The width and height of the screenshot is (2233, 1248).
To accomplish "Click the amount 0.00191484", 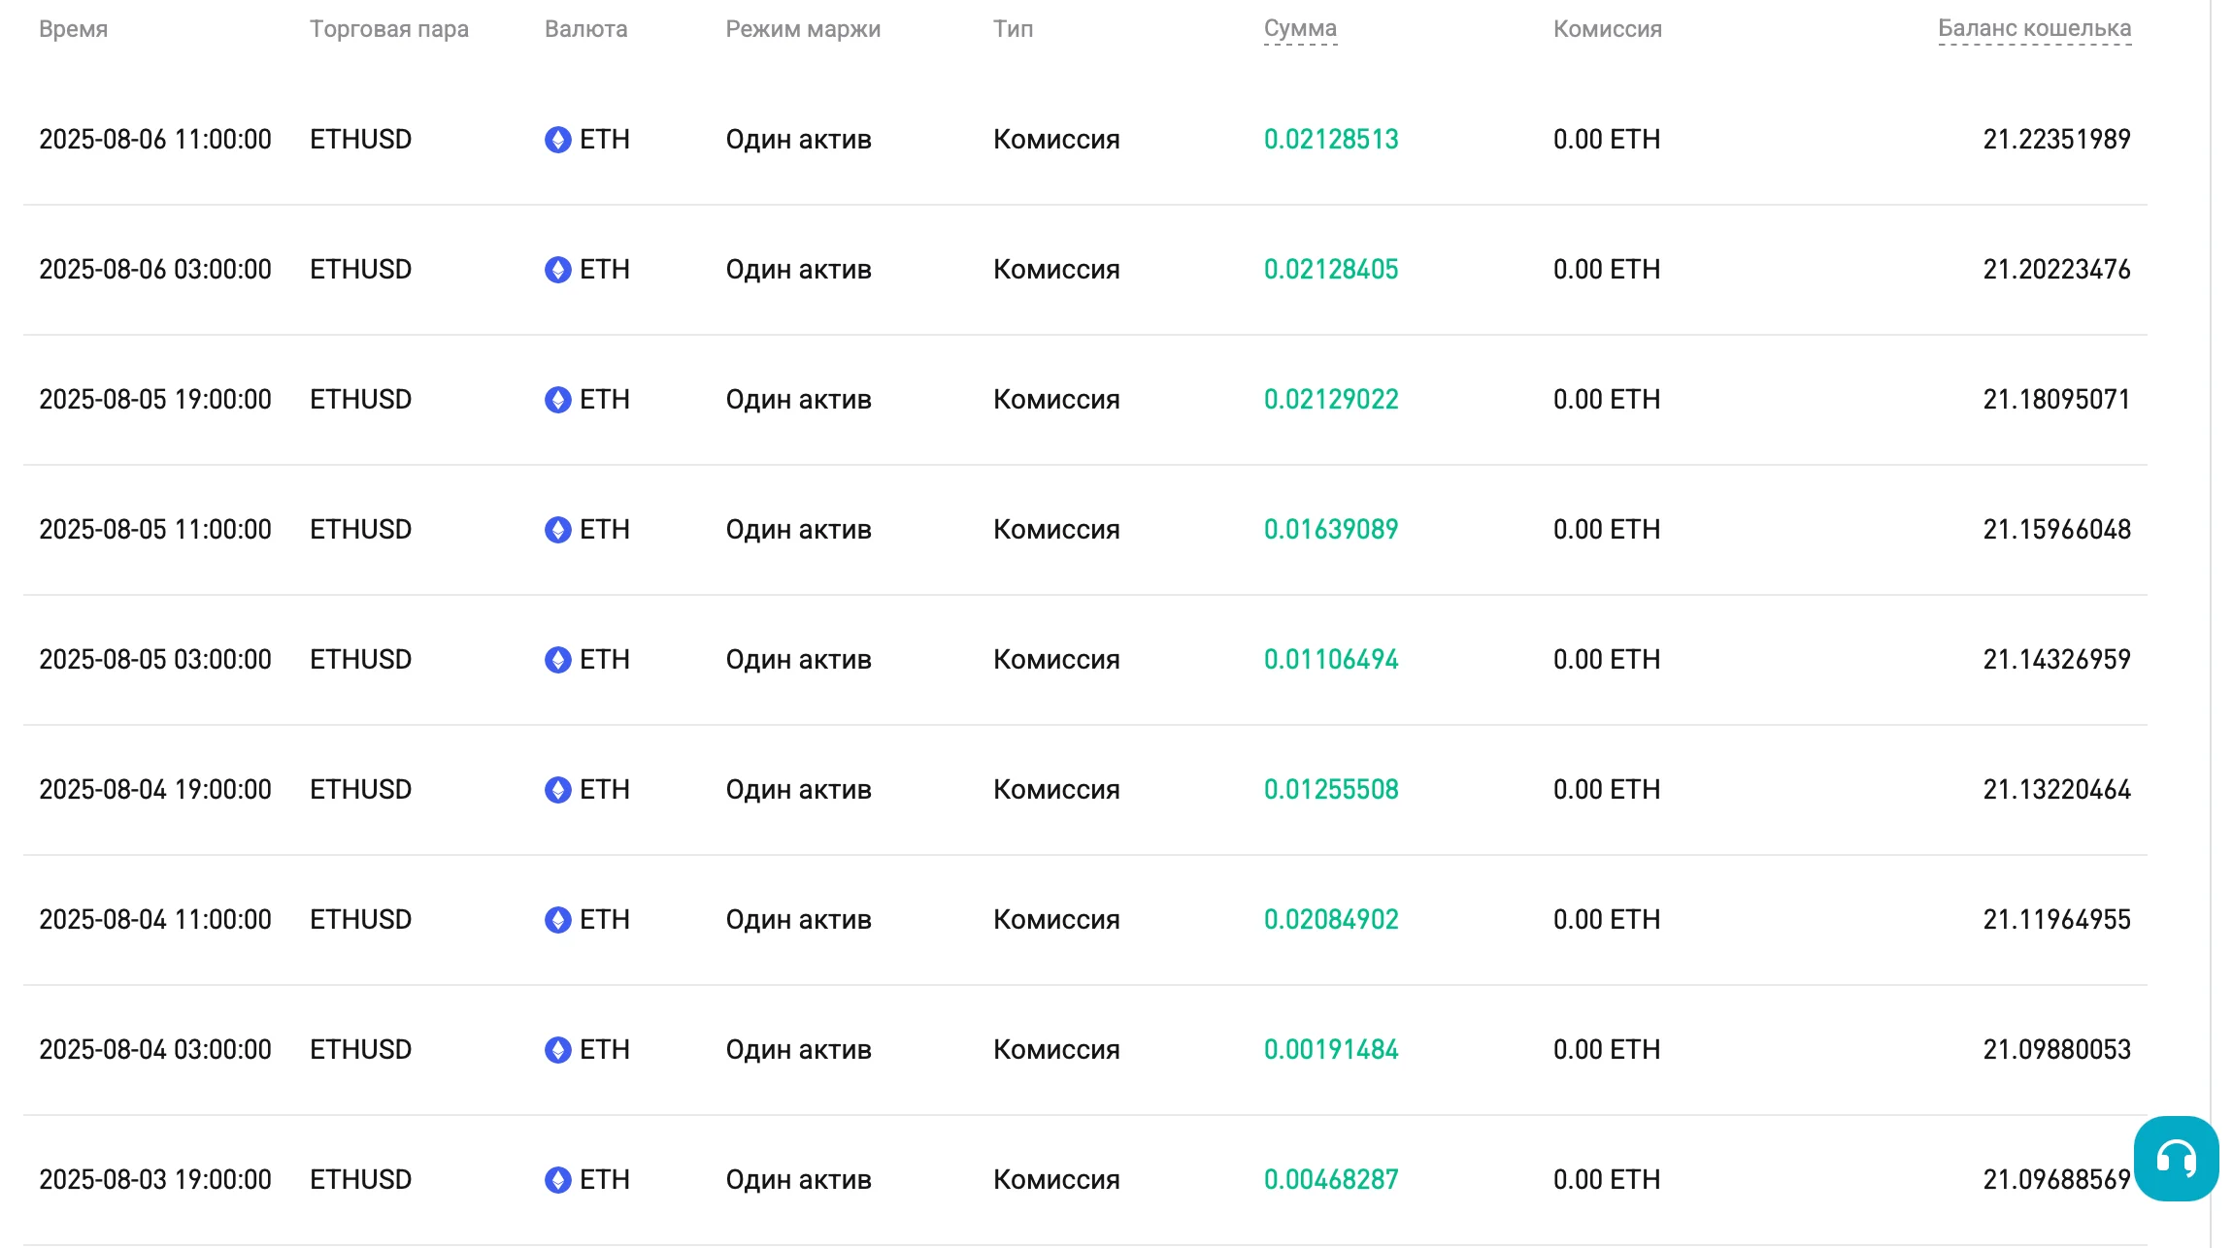I will tap(1331, 1050).
